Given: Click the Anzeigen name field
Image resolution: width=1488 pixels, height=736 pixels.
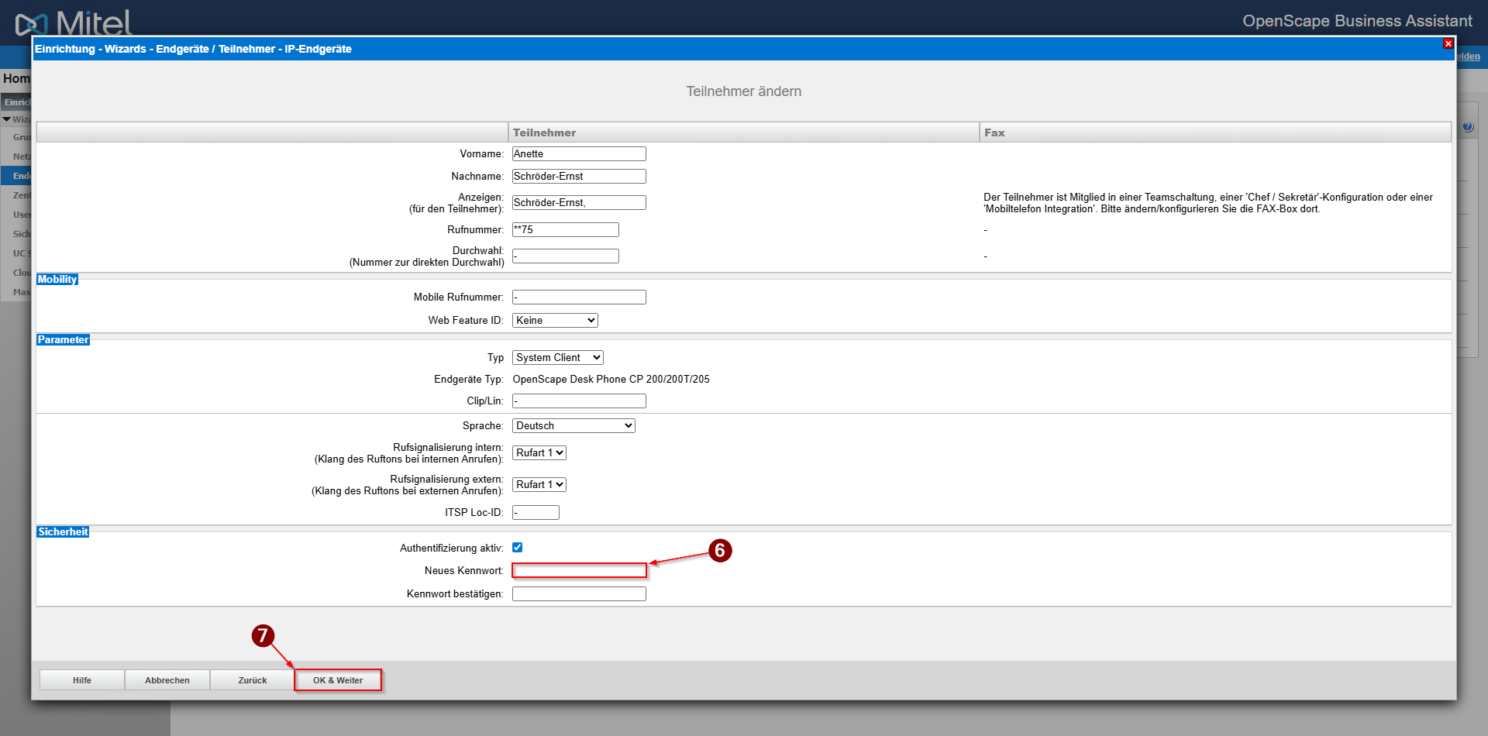Looking at the screenshot, I should pyautogui.click(x=579, y=203).
